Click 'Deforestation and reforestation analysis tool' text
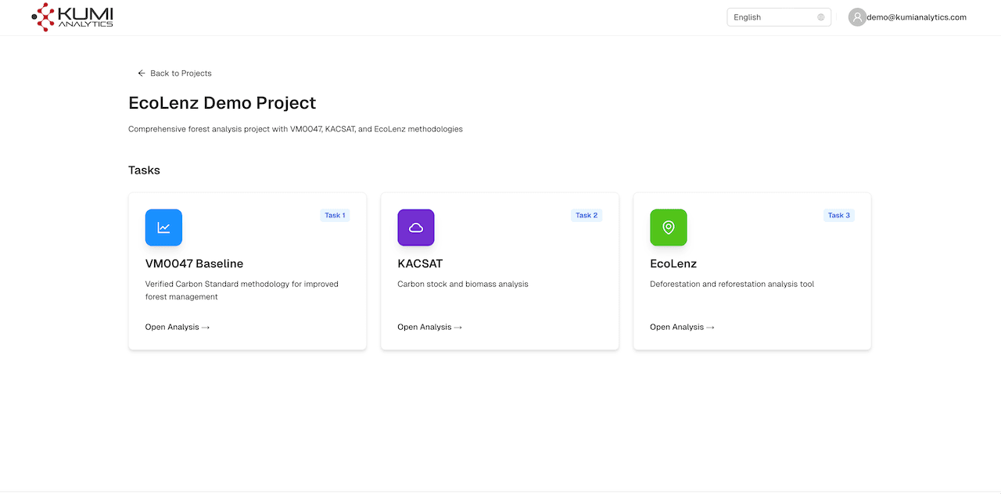This screenshot has width=1001, height=494. (732, 285)
